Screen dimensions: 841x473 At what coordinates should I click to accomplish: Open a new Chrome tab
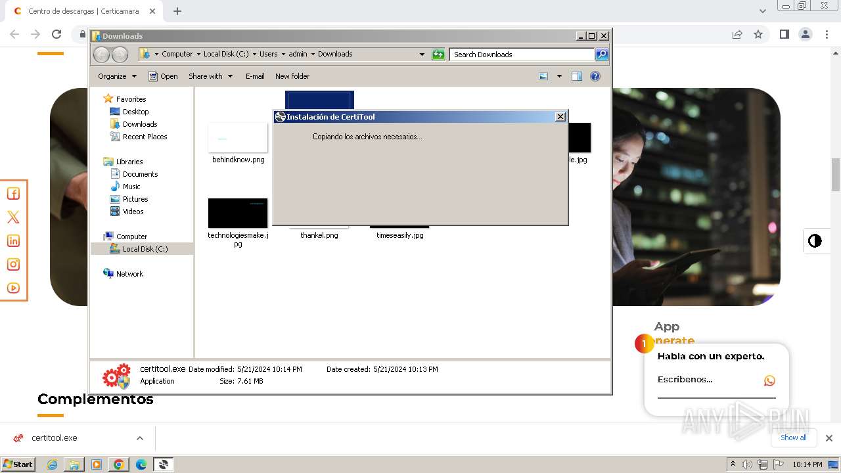177,11
